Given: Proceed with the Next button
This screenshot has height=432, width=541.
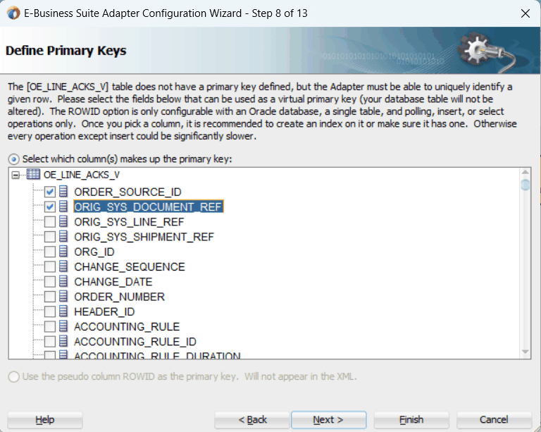Looking at the screenshot, I should tap(328, 419).
